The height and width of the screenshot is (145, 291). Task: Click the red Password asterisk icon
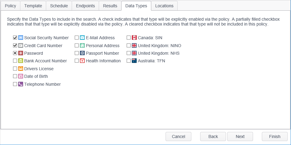[21, 53]
